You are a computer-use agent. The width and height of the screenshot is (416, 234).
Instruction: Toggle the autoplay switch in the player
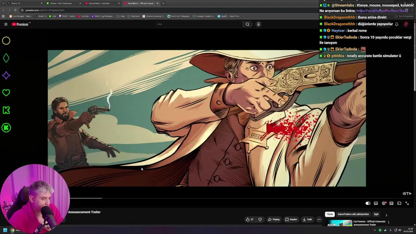(x=368, y=203)
